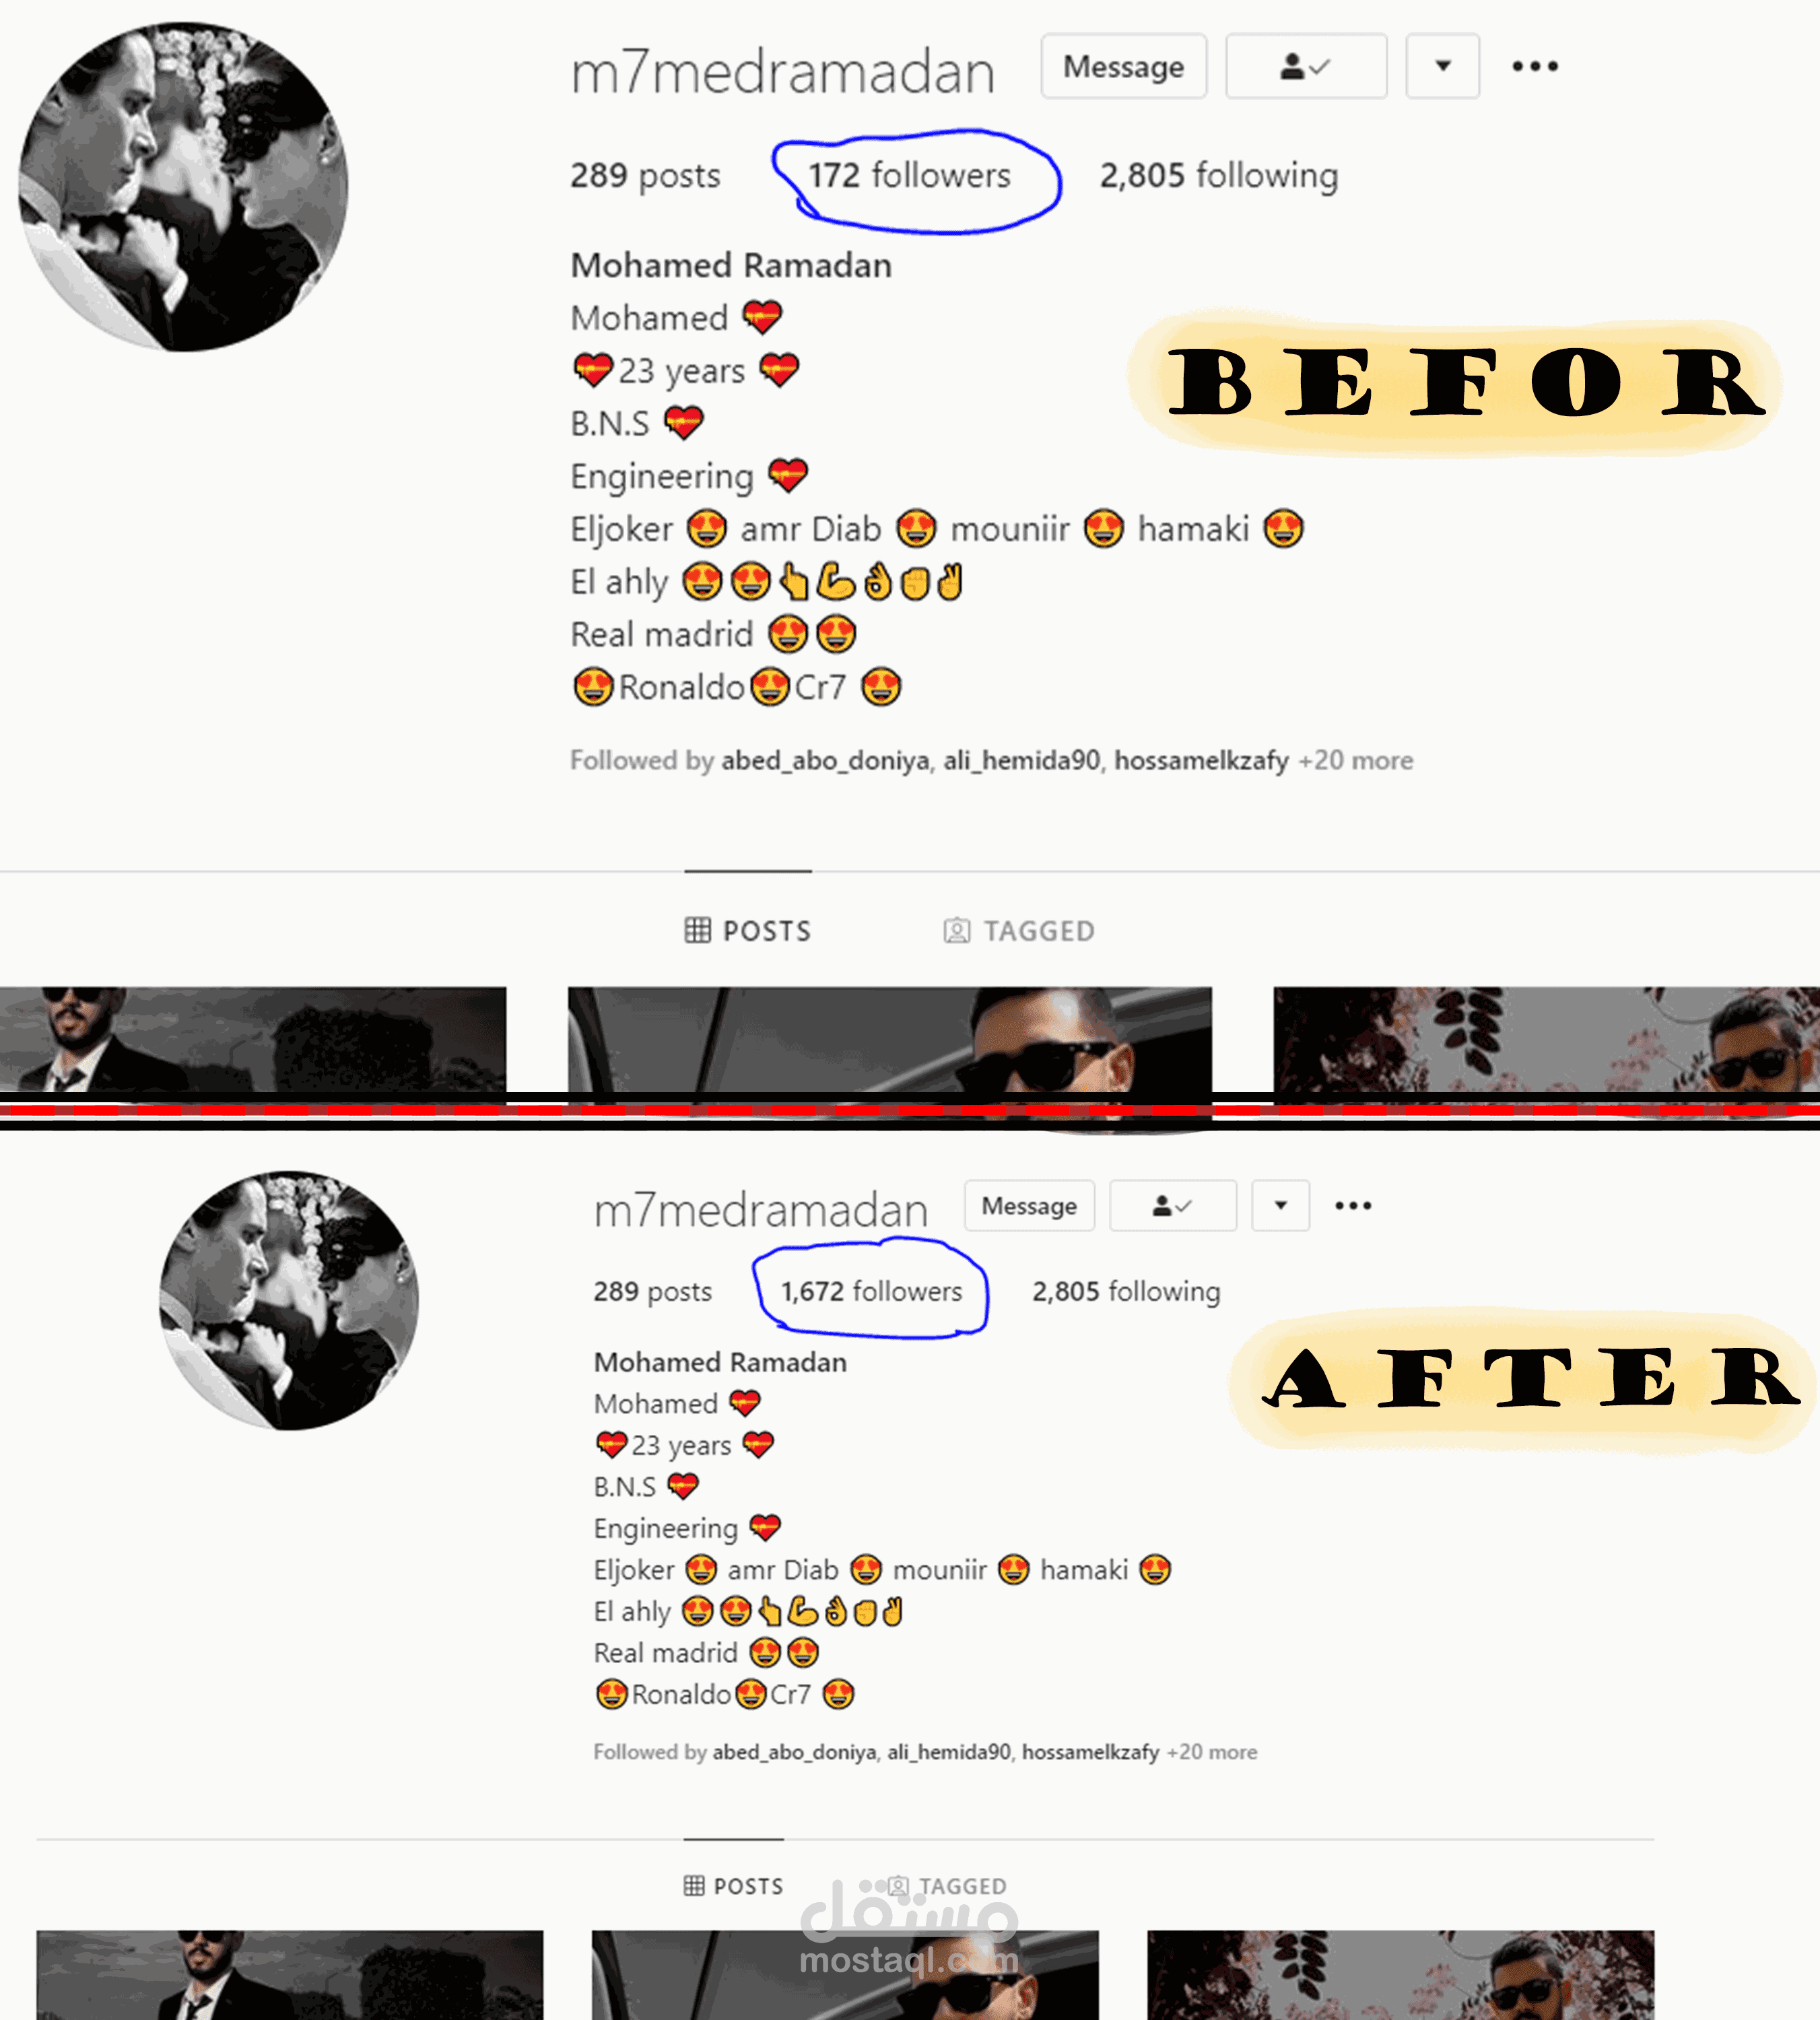This screenshot has height=2020, width=1820.
Task: Click the large top profile picture
Action: click(184, 187)
